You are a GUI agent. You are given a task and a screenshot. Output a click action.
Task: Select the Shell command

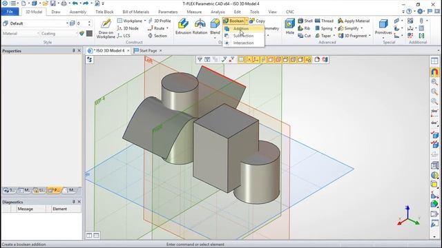point(305,21)
